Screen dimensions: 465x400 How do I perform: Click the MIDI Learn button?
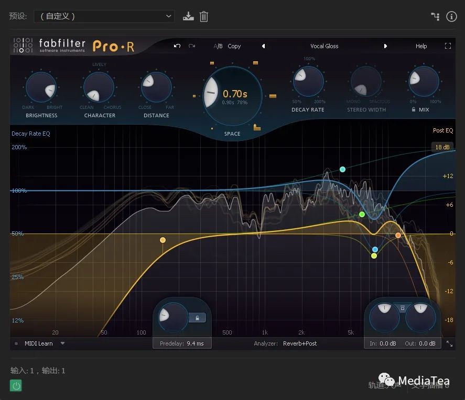39,343
